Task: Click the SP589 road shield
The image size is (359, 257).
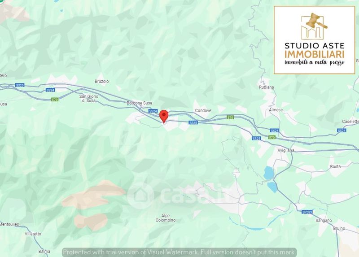Action: pyautogui.click(x=307, y=212)
